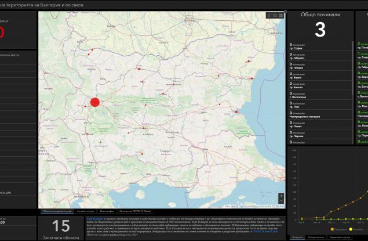The width and height of the screenshot is (368, 241).
Task: Click the map zoom in plus button
Action: [x=281, y=196]
